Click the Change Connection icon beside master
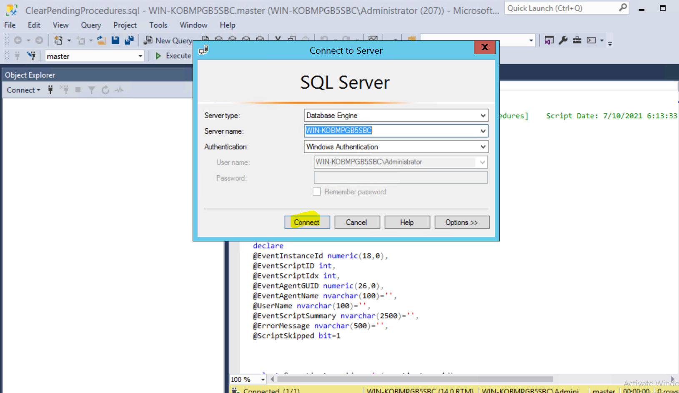The image size is (679, 393). (x=31, y=56)
